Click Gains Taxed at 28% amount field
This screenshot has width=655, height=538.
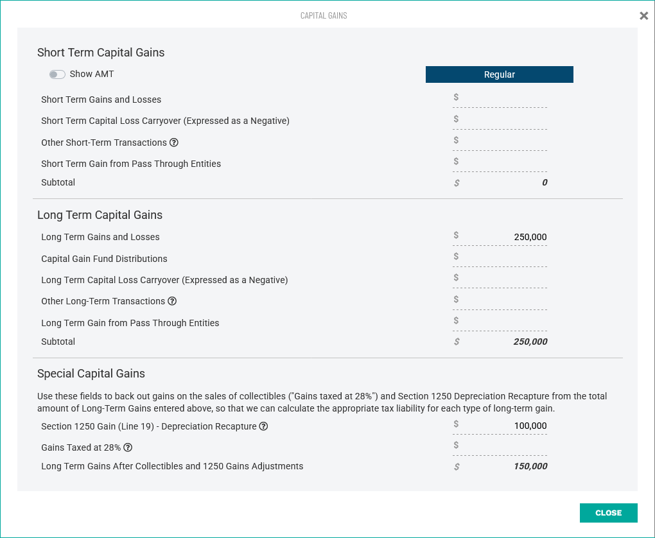pos(503,446)
